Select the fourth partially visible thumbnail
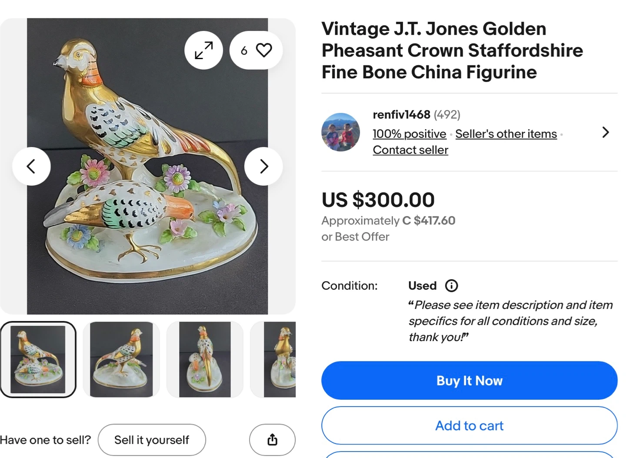 pos(280,359)
